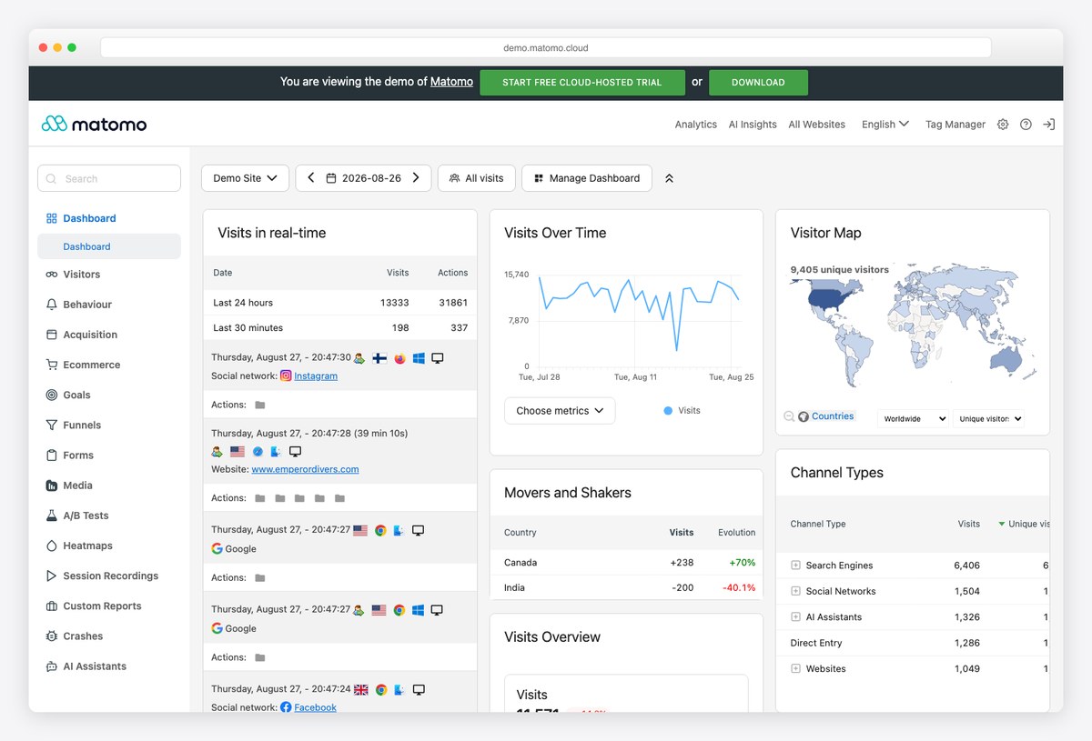The width and height of the screenshot is (1092, 741).
Task: Open Crashes in sidebar
Action: point(109,636)
